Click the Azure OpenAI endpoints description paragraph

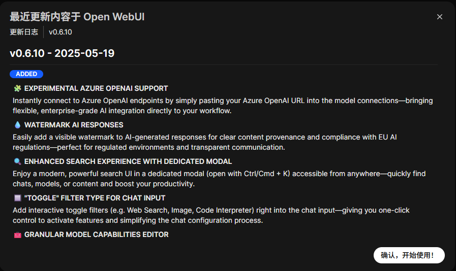[223, 106]
